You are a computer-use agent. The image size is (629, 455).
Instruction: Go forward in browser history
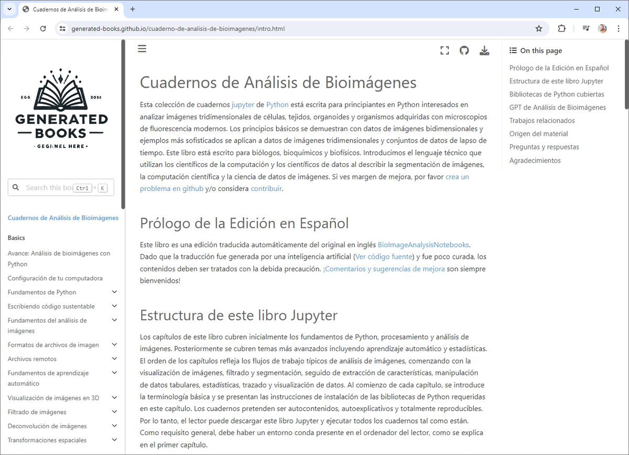point(27,28)
